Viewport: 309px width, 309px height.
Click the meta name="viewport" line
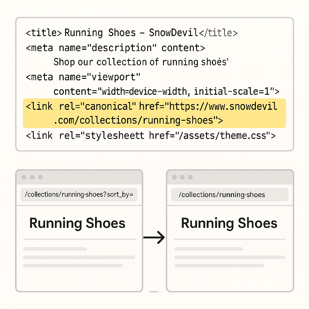point(83,77)
